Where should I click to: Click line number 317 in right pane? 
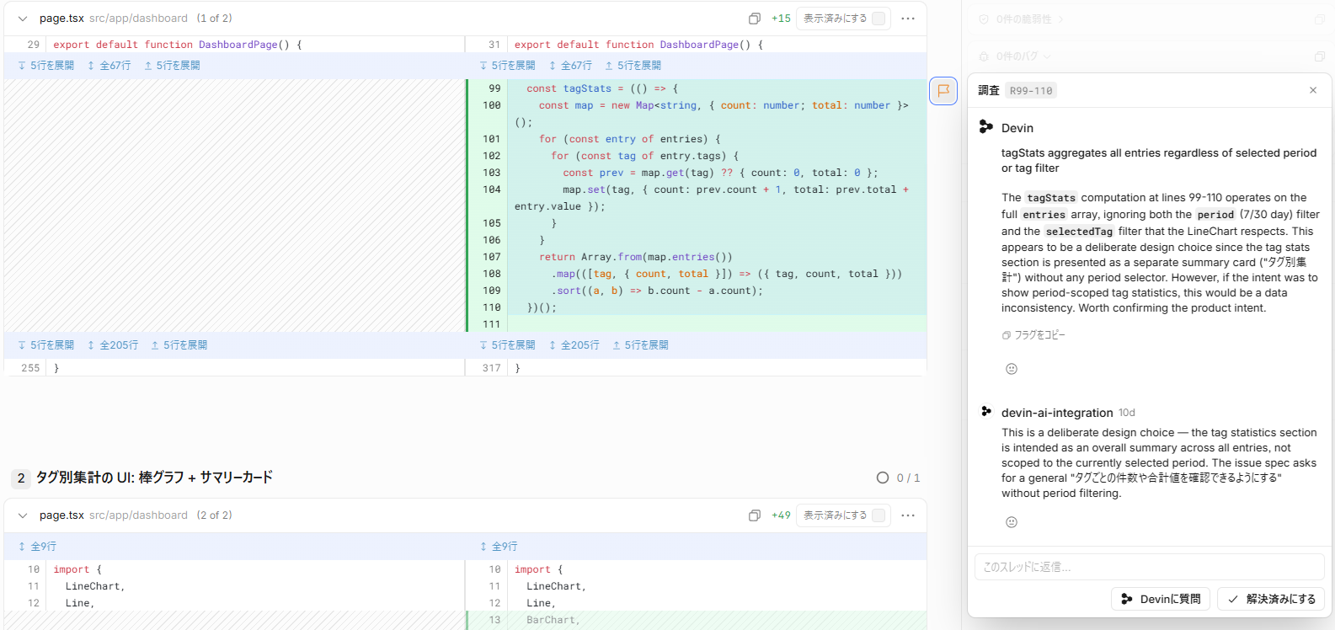pos(492,368)
